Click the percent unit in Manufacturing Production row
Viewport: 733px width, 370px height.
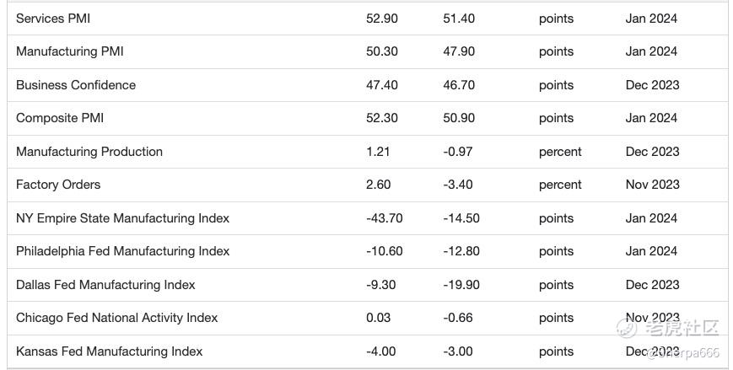click(560, 152)
